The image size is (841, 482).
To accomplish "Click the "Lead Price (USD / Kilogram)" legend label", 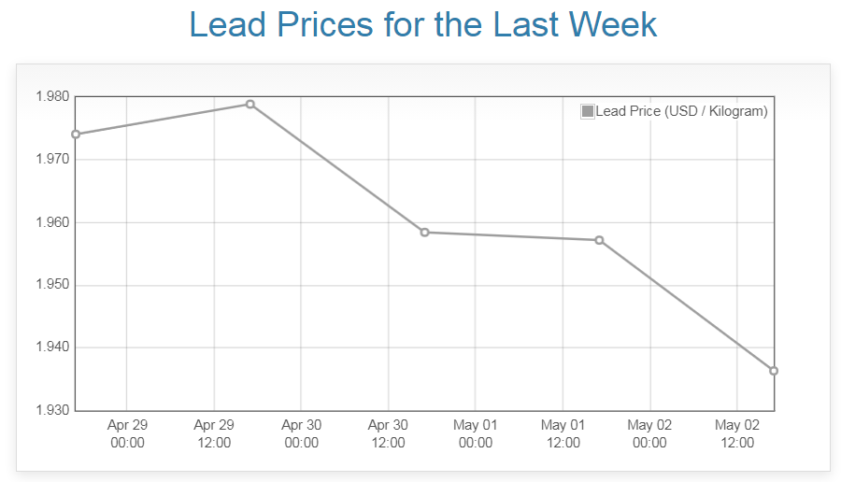I will tap(681, 111).
